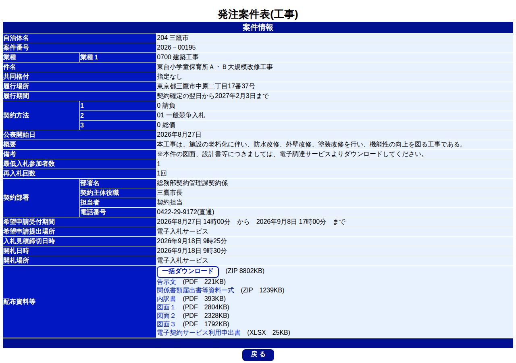Click 電子入札サービス in 開札場所 row
The height and width of the screenshot is (363, 516).
[x=183, y=261]
